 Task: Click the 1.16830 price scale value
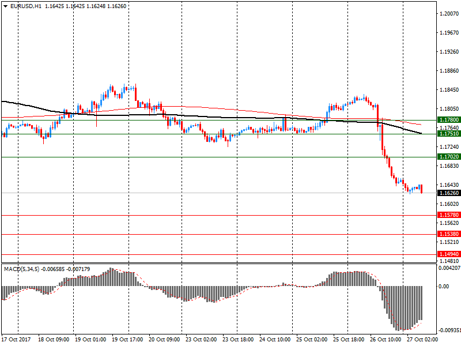point(449,166)
